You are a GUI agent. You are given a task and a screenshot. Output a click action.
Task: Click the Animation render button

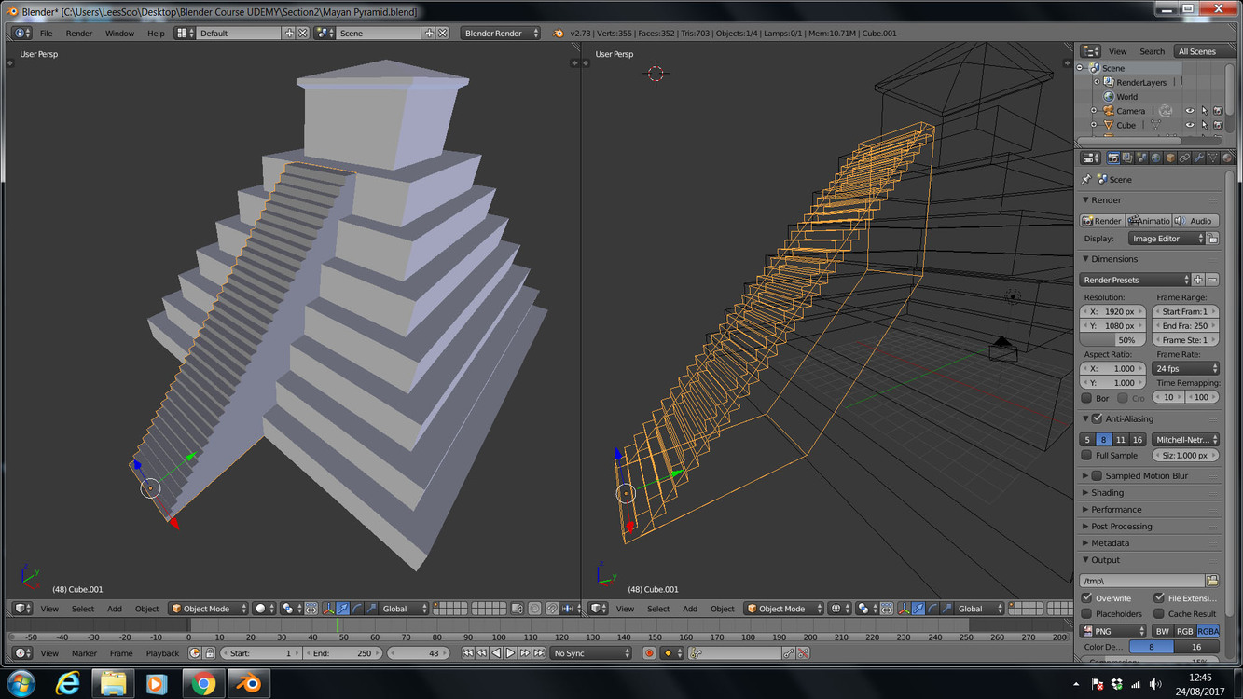click(x=1148, y=221)
